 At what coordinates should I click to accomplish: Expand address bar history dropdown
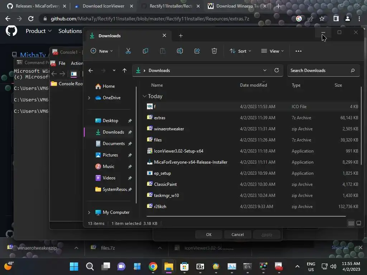265,71
